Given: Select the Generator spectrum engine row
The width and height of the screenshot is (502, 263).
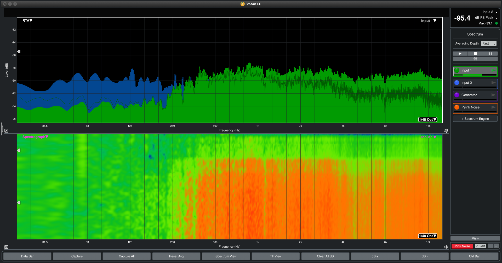Looking at the screenshot, I should point(475,96).
